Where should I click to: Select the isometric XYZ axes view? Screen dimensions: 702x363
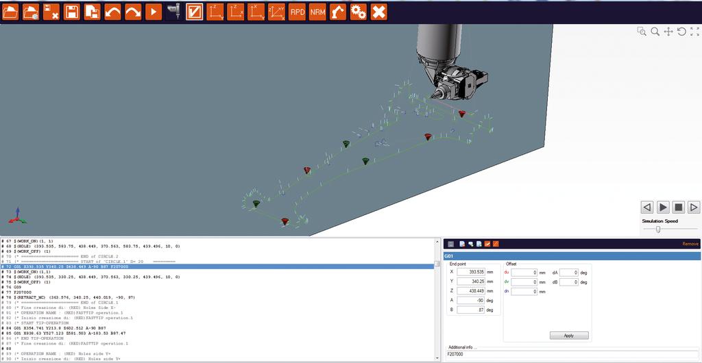point(276,12)
